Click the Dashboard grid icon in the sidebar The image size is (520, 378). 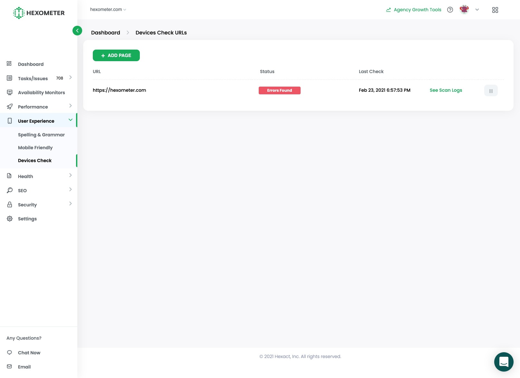[x=9, y=64]
